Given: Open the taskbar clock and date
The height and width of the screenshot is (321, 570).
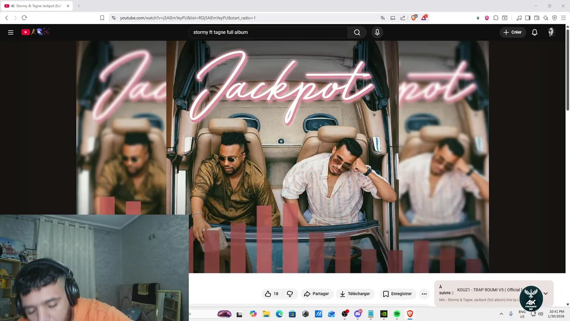Looking at the screenshot, I should tap(557, 314).
